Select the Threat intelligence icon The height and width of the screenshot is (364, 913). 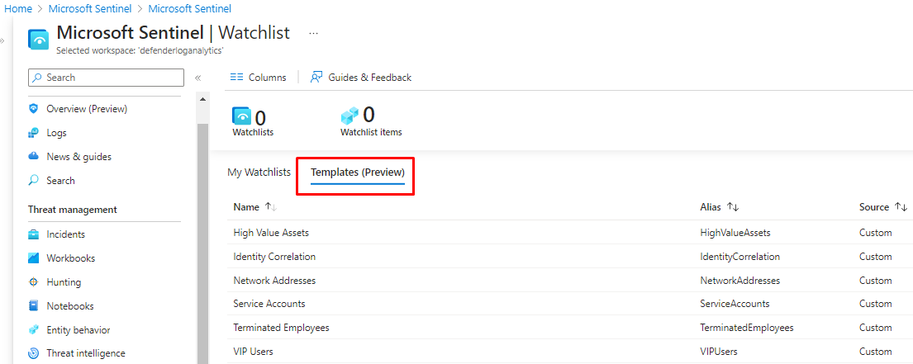34,353
